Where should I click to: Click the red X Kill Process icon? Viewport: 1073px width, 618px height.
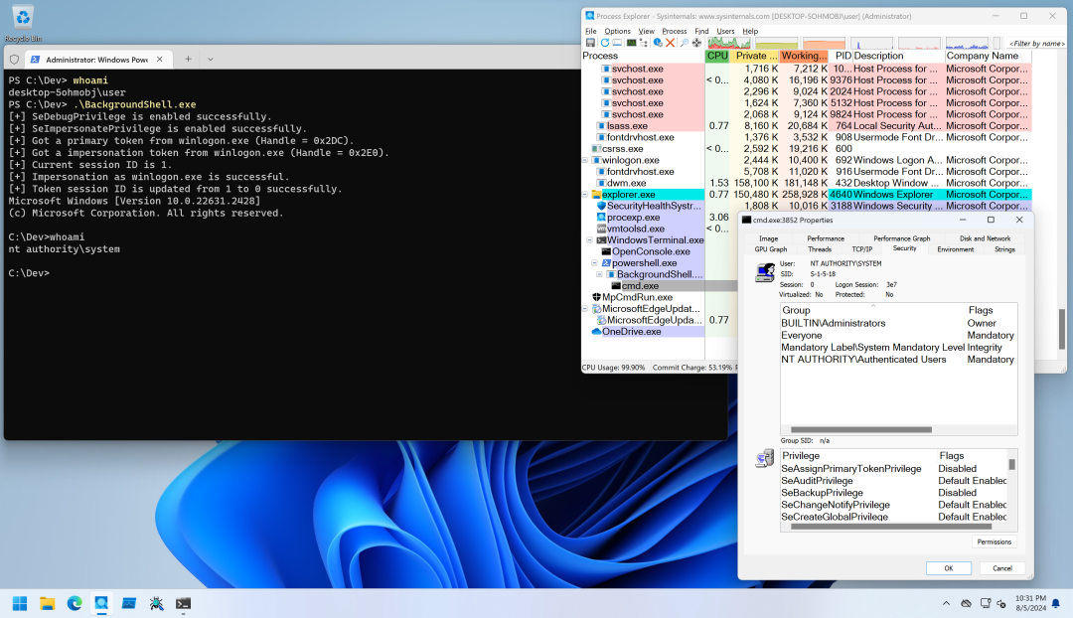click(x=671, y=43)
